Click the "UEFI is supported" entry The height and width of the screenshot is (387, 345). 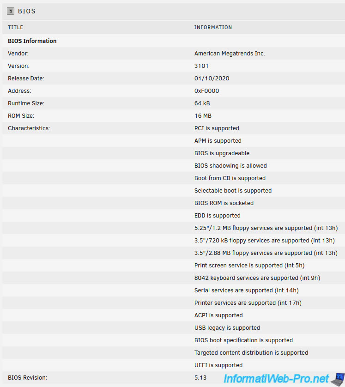pyautogui.click(x=218, y=365)
